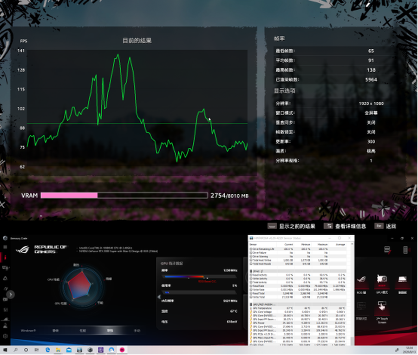Click the 返回 (back) button
This screenshot has width=418, height=355.
point(386,226)
